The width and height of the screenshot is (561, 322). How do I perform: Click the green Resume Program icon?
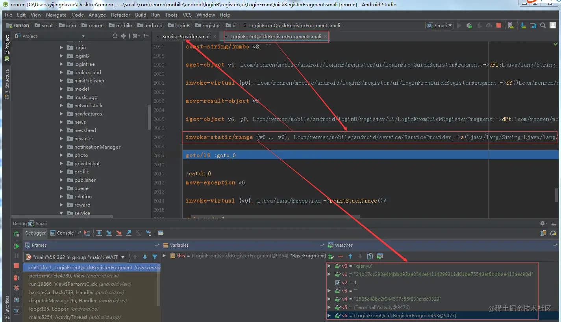17,246
